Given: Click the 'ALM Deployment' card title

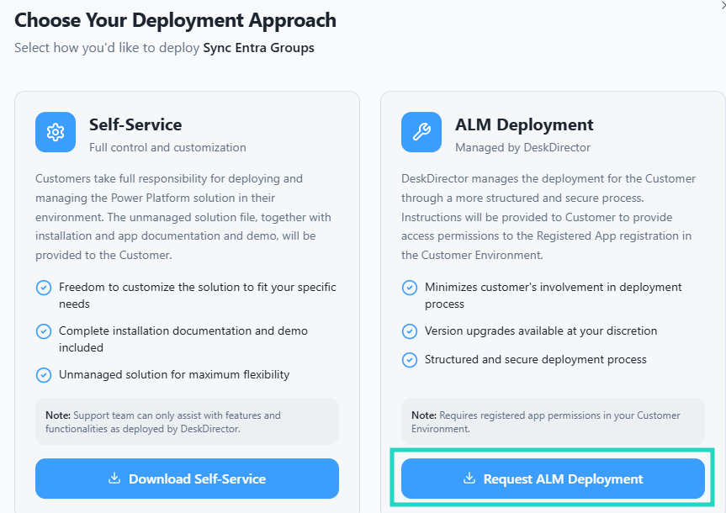Looking at the screenshot, I should pyautogui.click(x=523, y=124).
